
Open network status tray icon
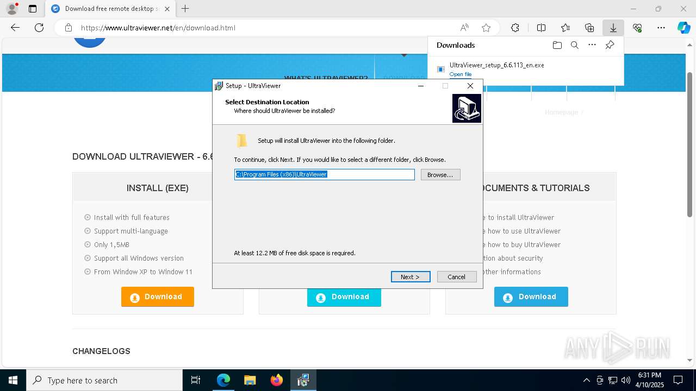pyautogui.click(x=613, y=380)
